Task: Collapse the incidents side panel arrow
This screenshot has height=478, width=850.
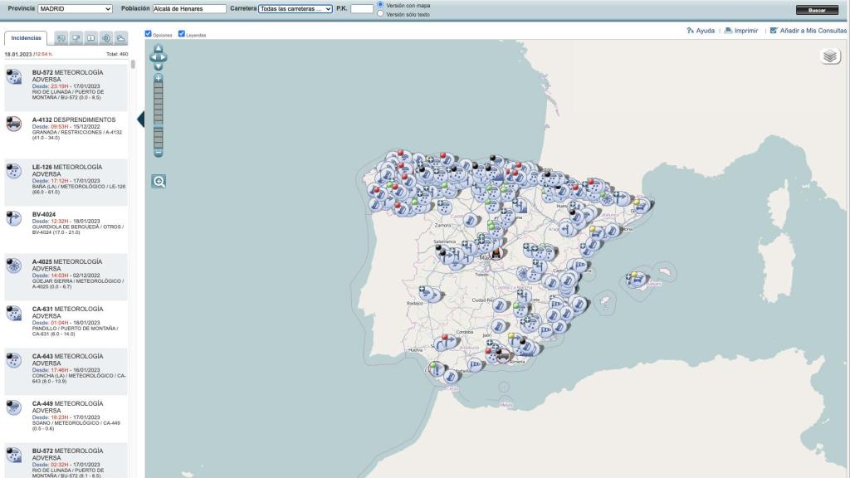Action: click(141, 119)
